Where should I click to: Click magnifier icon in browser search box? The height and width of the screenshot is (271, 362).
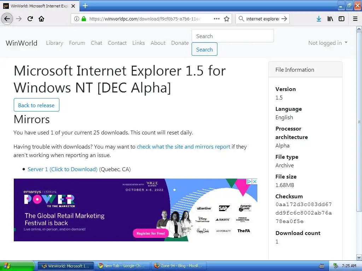(x=241, y=19)
